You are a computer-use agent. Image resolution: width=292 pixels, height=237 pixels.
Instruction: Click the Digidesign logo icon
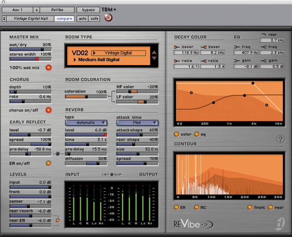pyautogui.click(x=280, y=223)
